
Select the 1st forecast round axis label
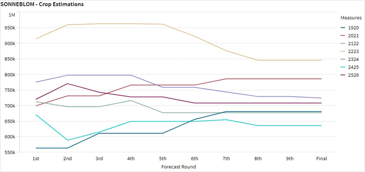coord(36,159)
